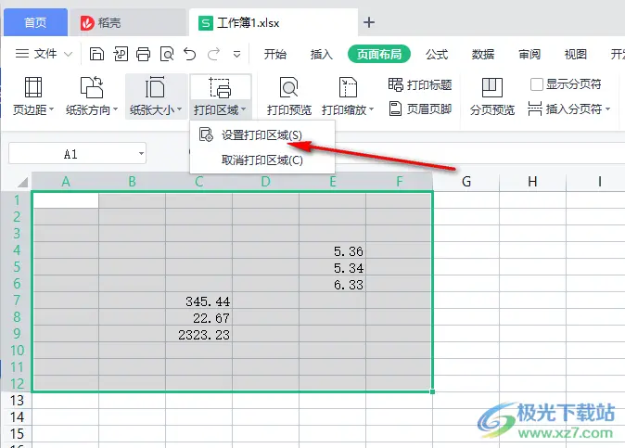Open the 文件 menu
This screenshot has width=625, height=448.
[x=36, y=54]
